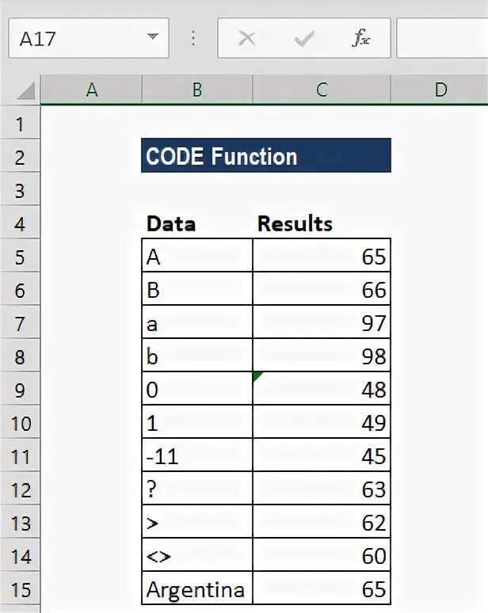Click the result cell showing 97
The height and width of the screenshot is (613, 488).
click(322, 323)
